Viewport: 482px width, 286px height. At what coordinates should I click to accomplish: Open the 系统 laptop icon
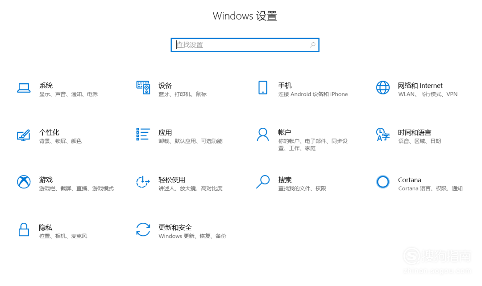coord(24,88)
